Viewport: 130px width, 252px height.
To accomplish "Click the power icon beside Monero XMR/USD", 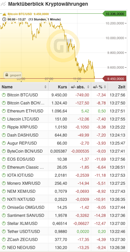I will click(4, 183).
